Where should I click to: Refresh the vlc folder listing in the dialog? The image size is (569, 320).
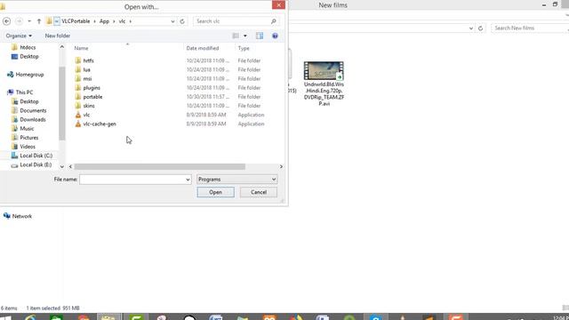click(x=182, y=21)
